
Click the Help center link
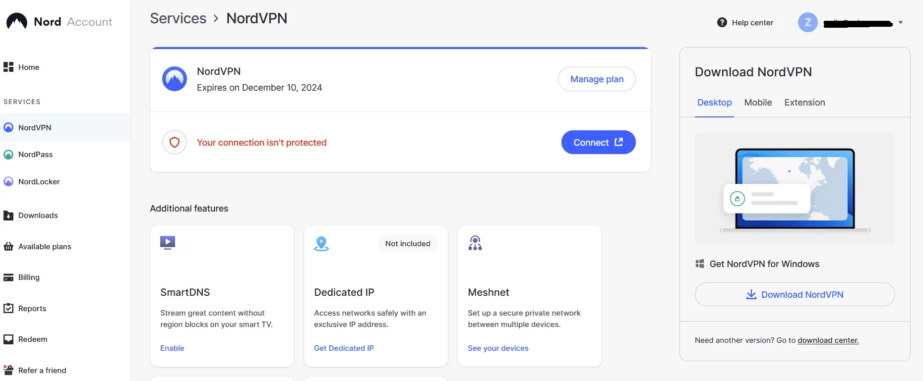click(x=745, y=22)
